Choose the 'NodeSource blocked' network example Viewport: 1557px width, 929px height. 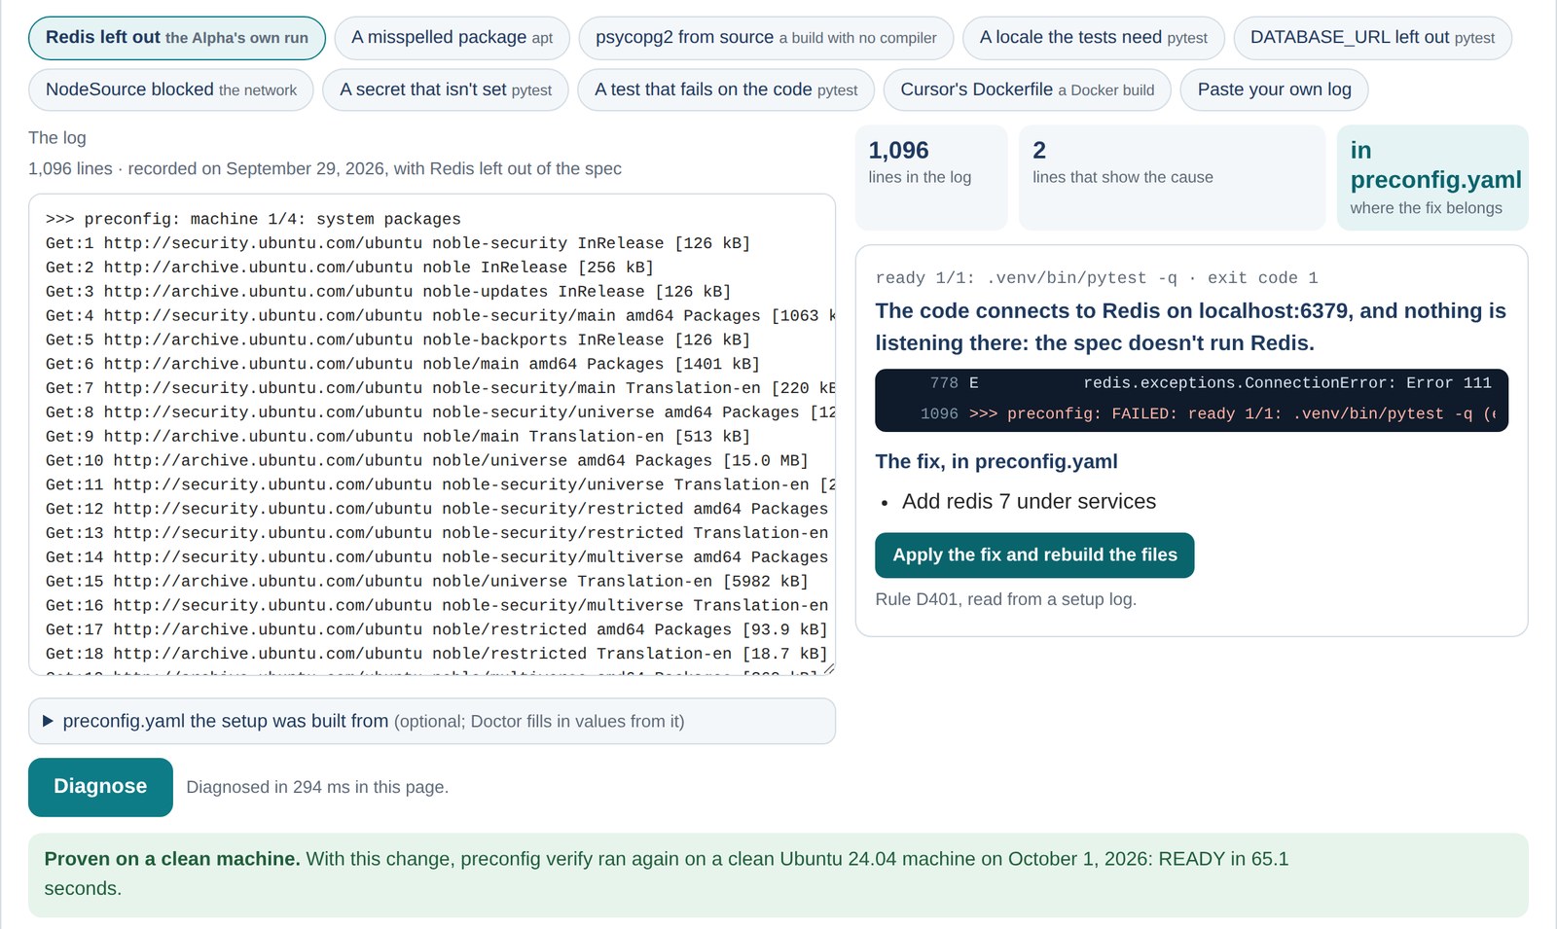pos(171,89)
